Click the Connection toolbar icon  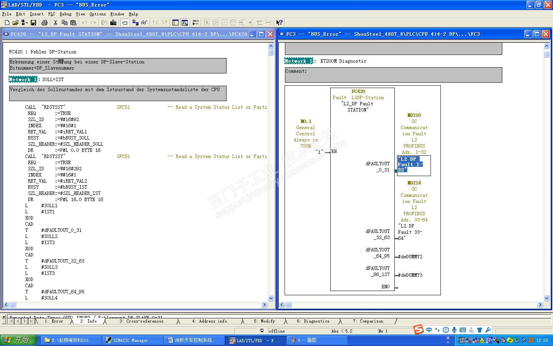point(268,23)
